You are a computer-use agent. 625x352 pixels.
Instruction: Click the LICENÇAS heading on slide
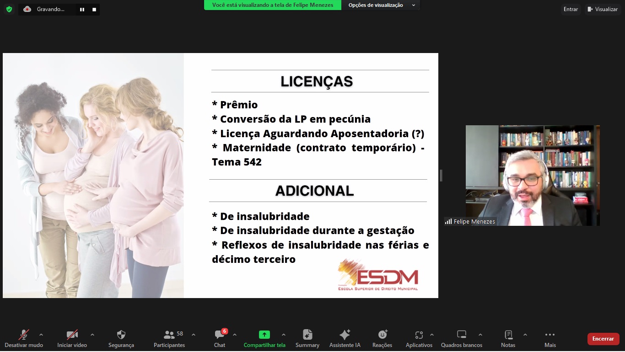(317, 81)
